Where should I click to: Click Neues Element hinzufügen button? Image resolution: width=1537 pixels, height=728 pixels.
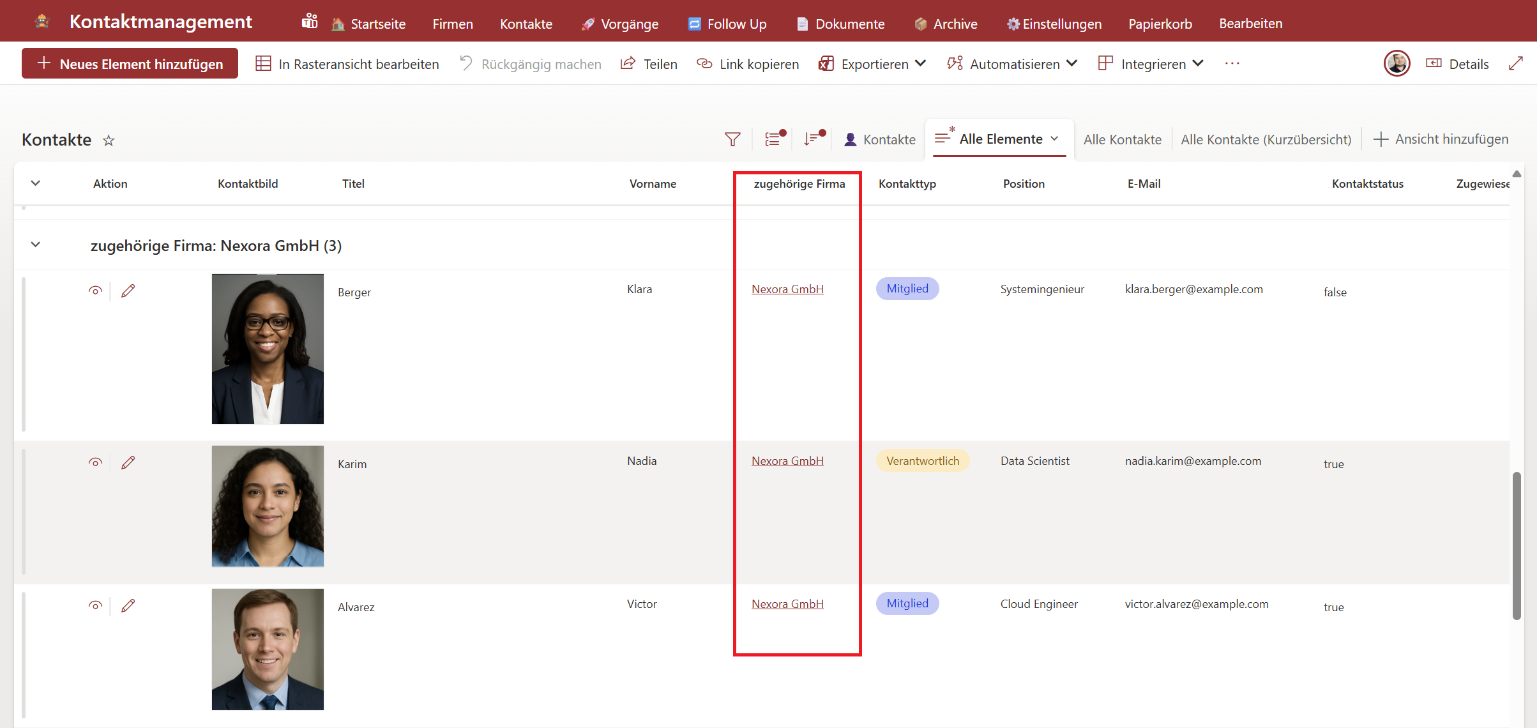click(x=130, y=64)
